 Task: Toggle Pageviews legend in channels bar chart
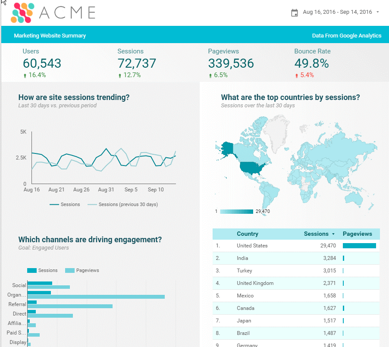point(82,270)
